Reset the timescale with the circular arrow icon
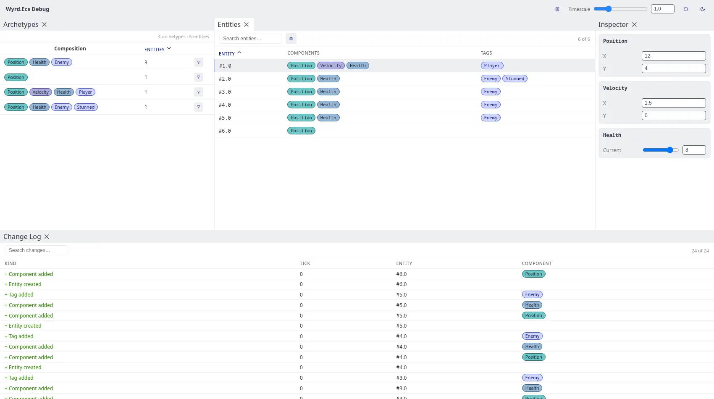 (686, 9)
